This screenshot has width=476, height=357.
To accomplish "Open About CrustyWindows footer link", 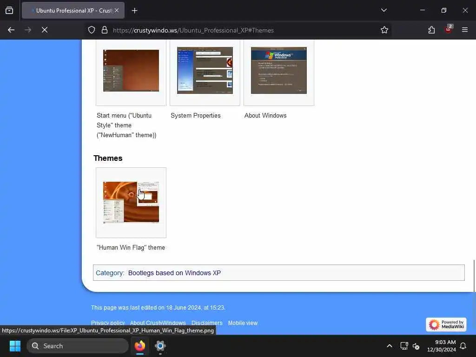I will [158, 323].
